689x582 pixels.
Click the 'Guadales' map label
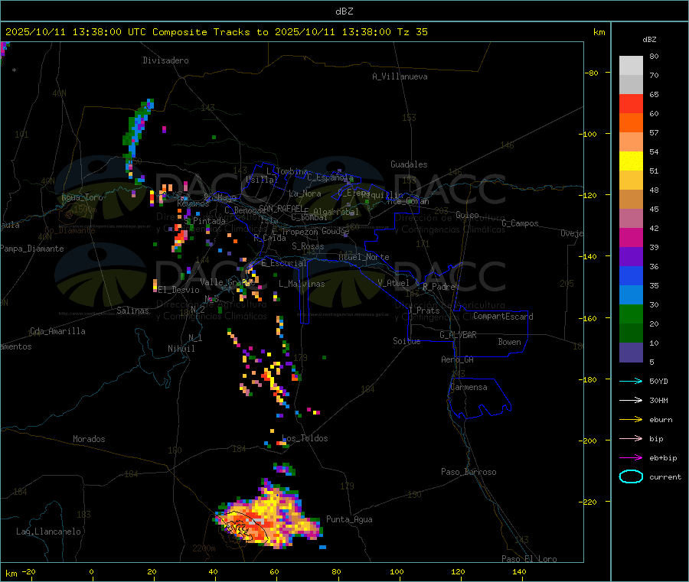coord(409,164)
